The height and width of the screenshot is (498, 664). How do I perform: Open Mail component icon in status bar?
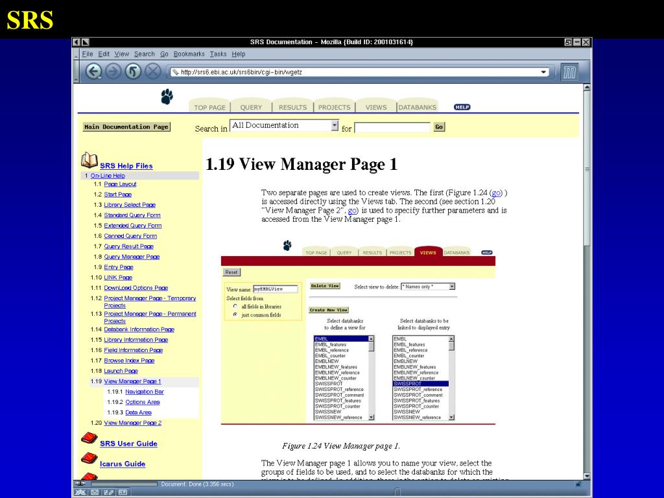pos(95,493)
